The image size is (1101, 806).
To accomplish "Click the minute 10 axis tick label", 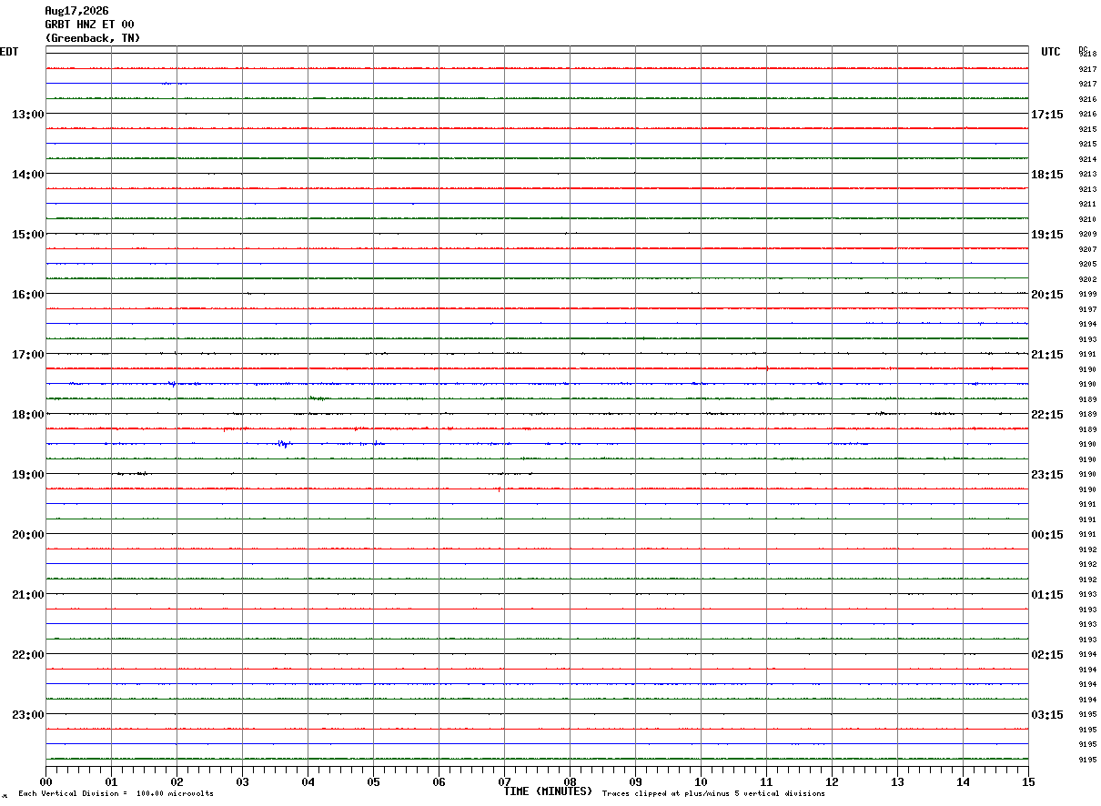I will click(x=701, y=782).
